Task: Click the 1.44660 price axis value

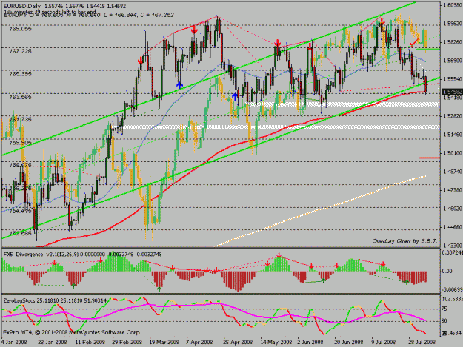Action: [452, 227]
